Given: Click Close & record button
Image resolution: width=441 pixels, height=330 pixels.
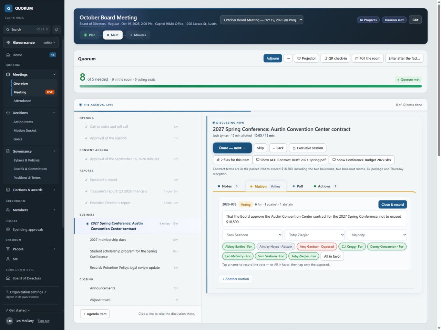Looking at the screenshot, I should pyautogui.click(x=392, y=205).
